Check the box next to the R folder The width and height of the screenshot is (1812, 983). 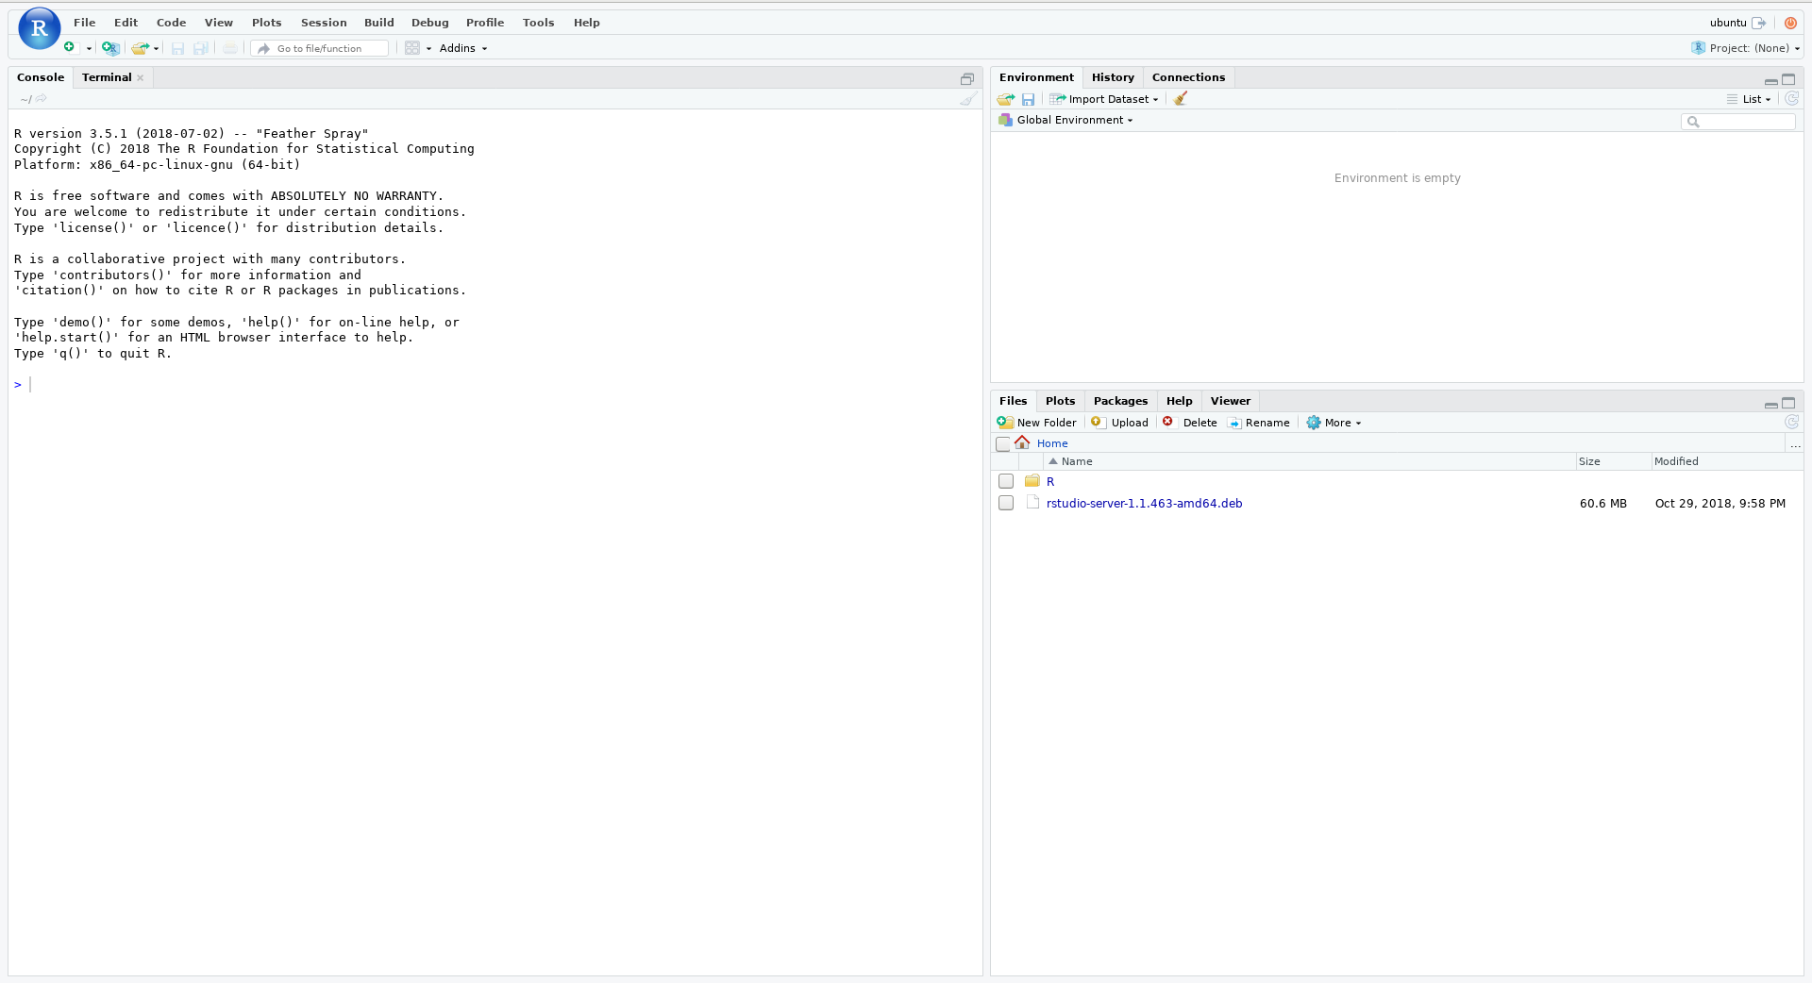click(x=1006, y=482)
